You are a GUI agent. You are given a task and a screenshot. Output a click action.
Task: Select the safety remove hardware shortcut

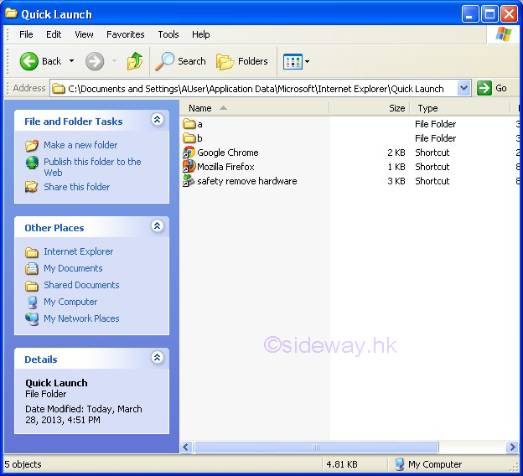click(x=246, y=181)
